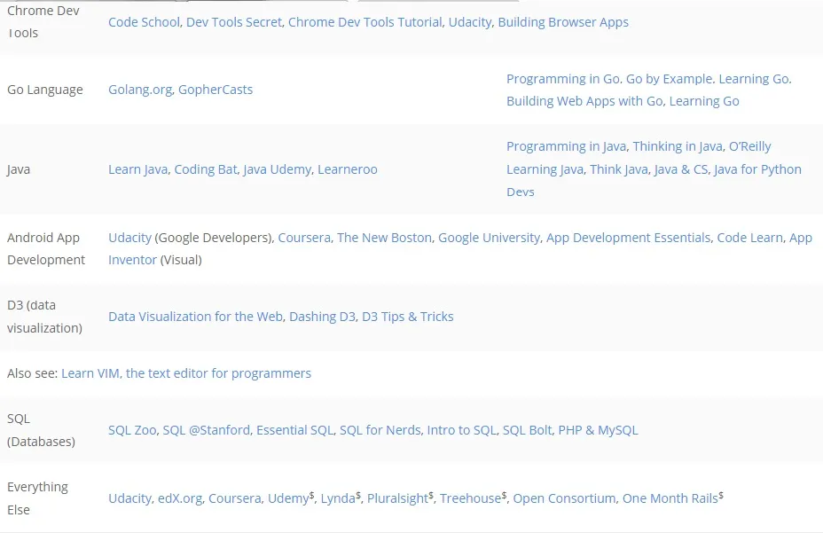
Task: Click the Treehouse link
Action: pos(471,498)
